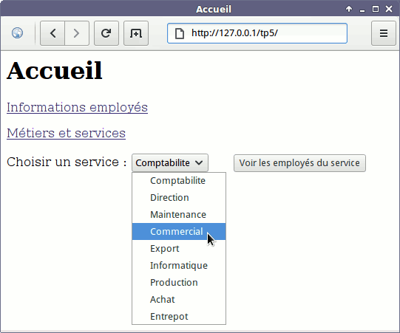Pick the Production service option
The image size is (400, 333).
click(179, 283)
